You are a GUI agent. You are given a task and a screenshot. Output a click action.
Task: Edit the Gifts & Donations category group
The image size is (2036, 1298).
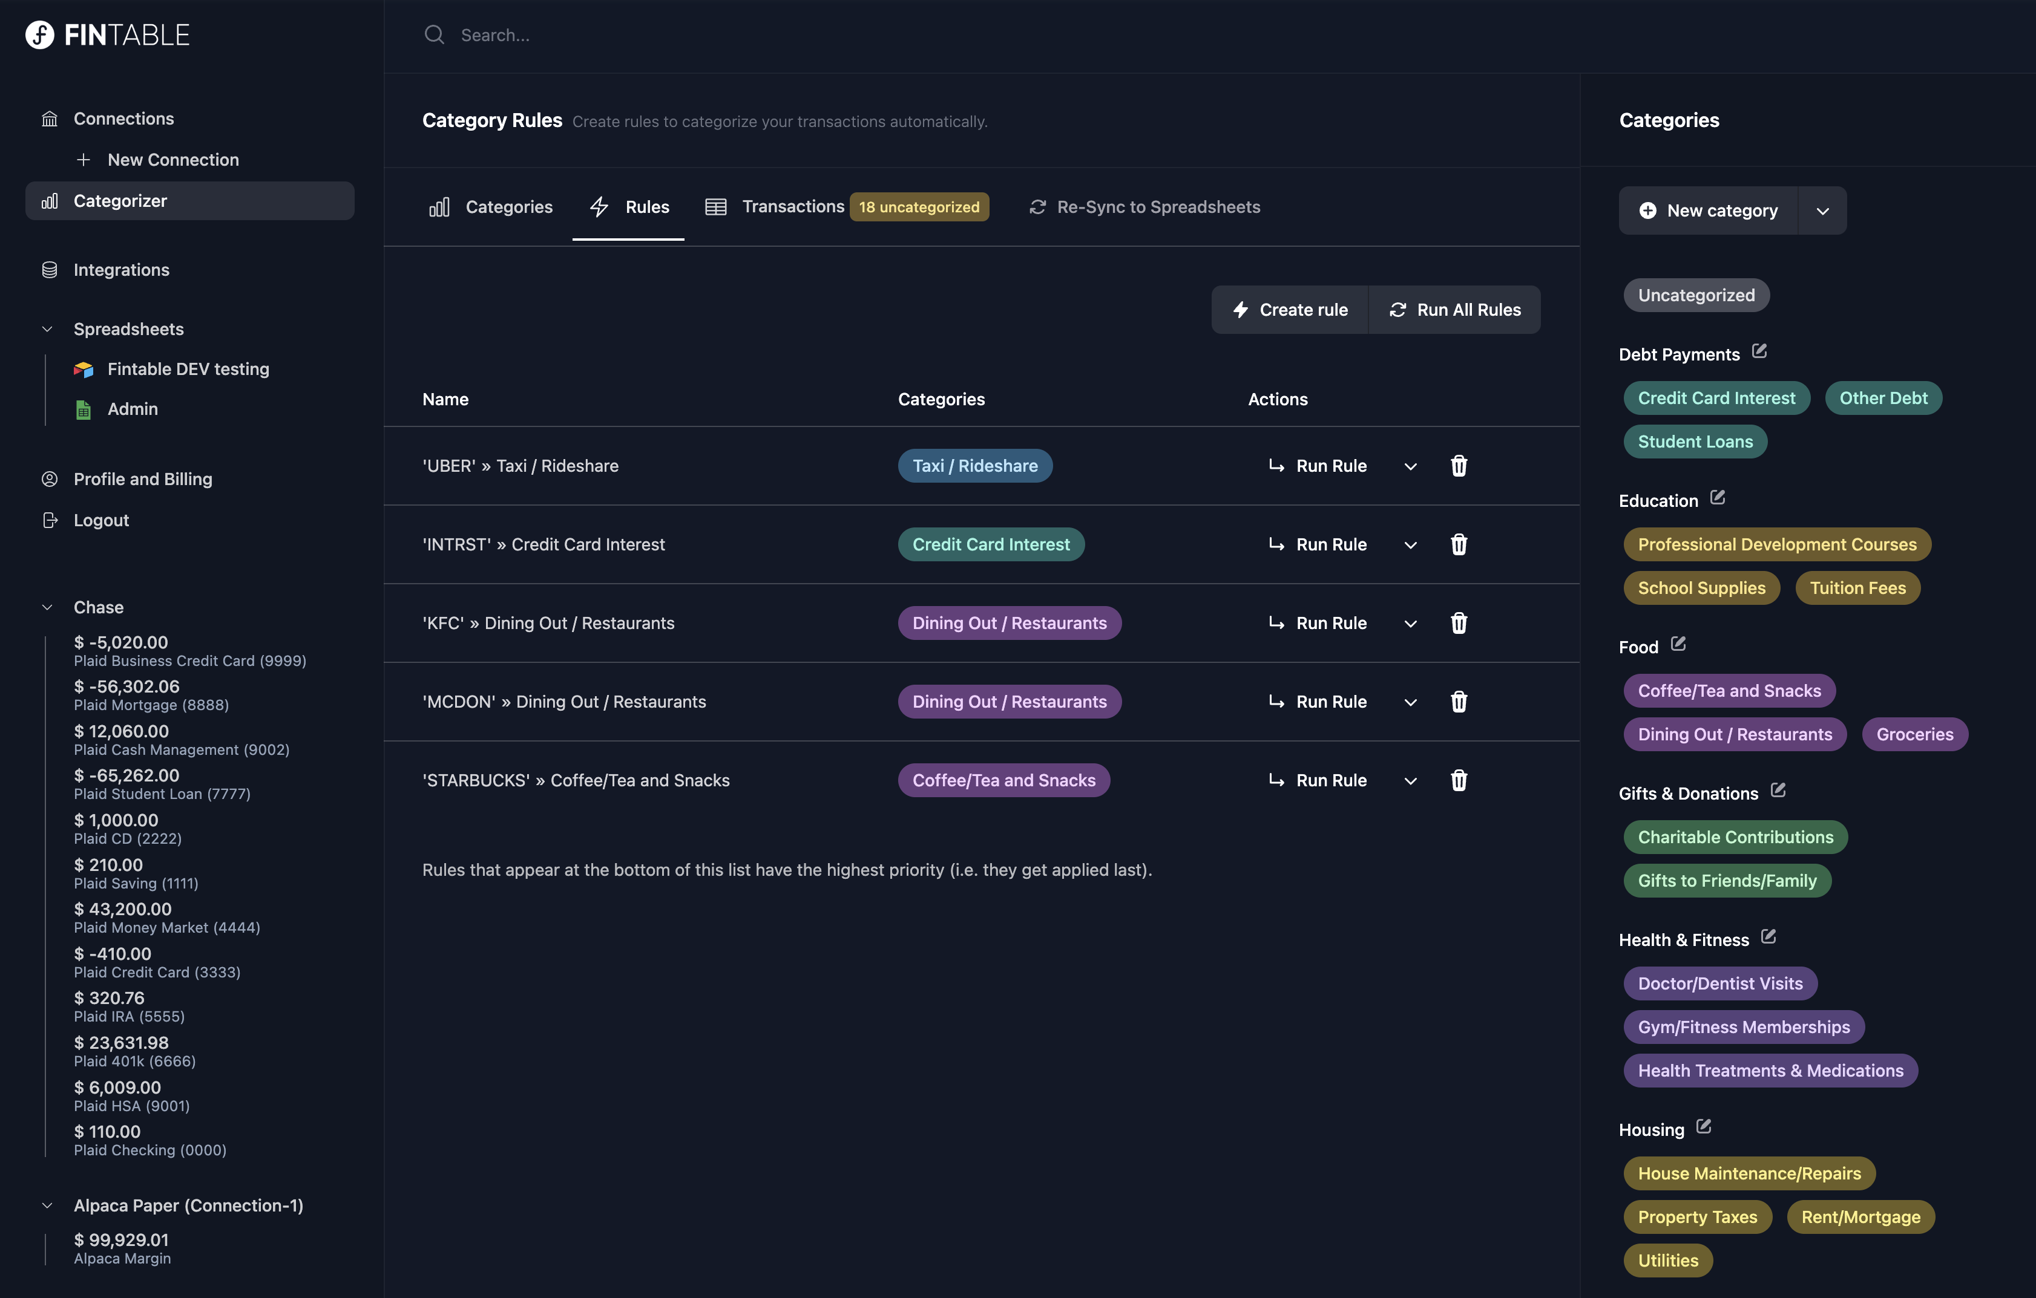coord(1778,790)
